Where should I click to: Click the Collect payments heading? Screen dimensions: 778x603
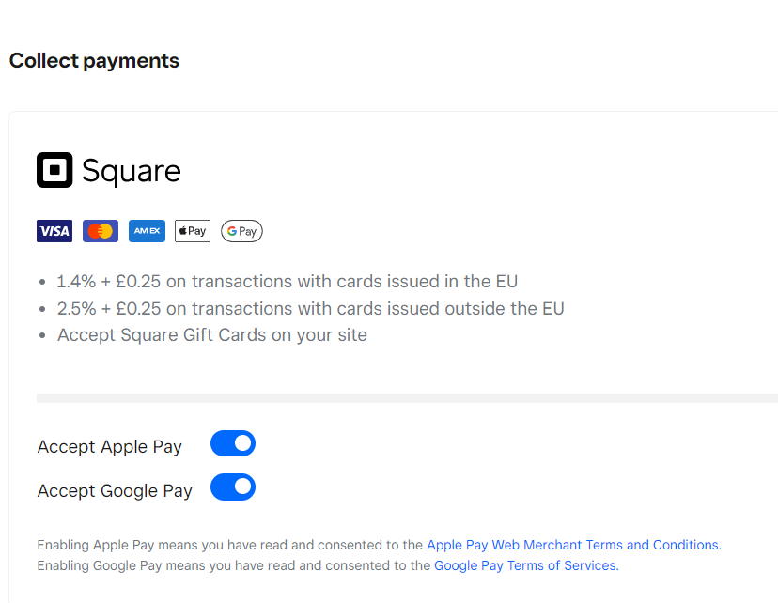click(94, 61)
